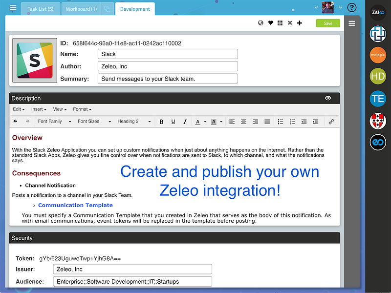Toggle bold formatting

coord(161,122)
